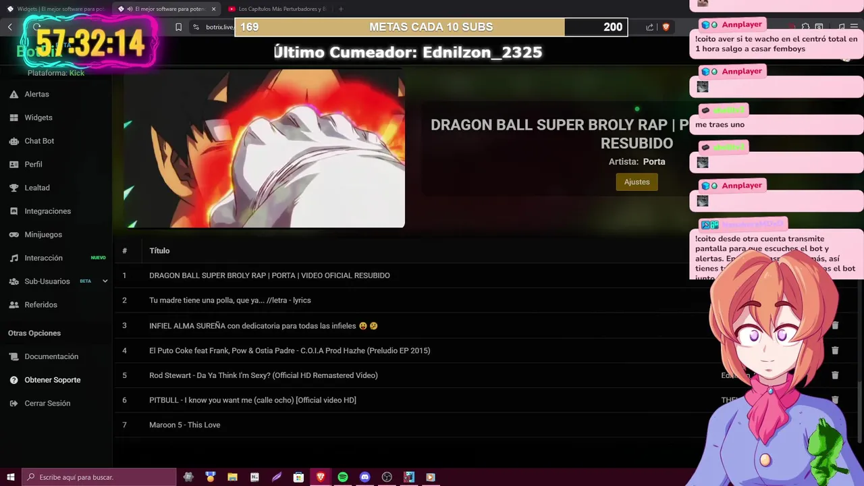Image resolution: width=864 pixels, height=486 pixels.
Task: Click the Obtener Soporte help icon
Action: tap(13, 380)
